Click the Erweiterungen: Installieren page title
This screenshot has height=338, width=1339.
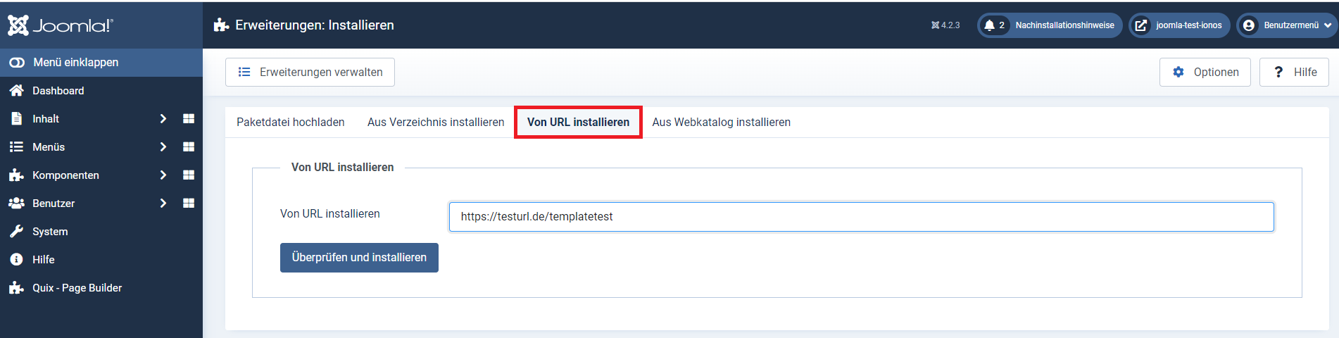pyautogui.click(x=315, y=25)
